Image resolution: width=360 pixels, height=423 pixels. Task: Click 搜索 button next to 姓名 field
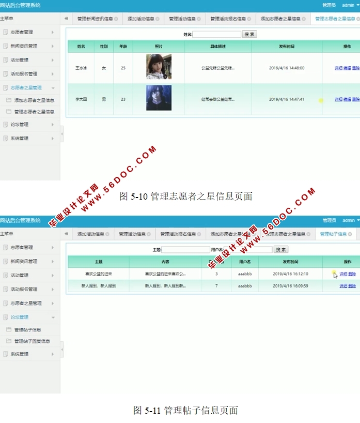249,34
